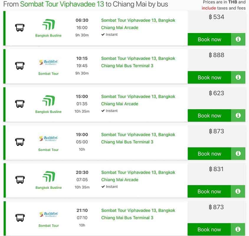249x236 pixels.
Task: Click Bangkok Busline logo on 06:30 trip
Action: point(48,25)
